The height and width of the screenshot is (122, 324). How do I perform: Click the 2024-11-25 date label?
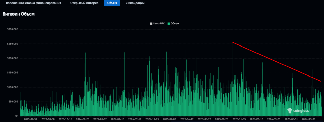click(152, 119)
